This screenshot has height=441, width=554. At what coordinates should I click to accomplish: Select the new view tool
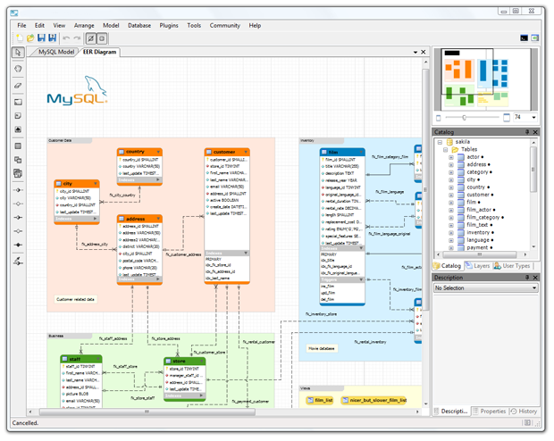tap(18, 160)
